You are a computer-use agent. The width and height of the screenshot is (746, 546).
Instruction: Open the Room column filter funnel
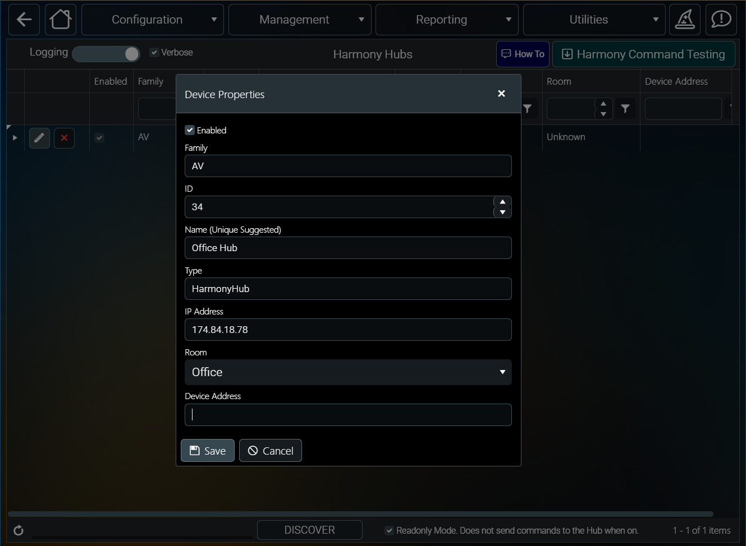tap(625, 109)
